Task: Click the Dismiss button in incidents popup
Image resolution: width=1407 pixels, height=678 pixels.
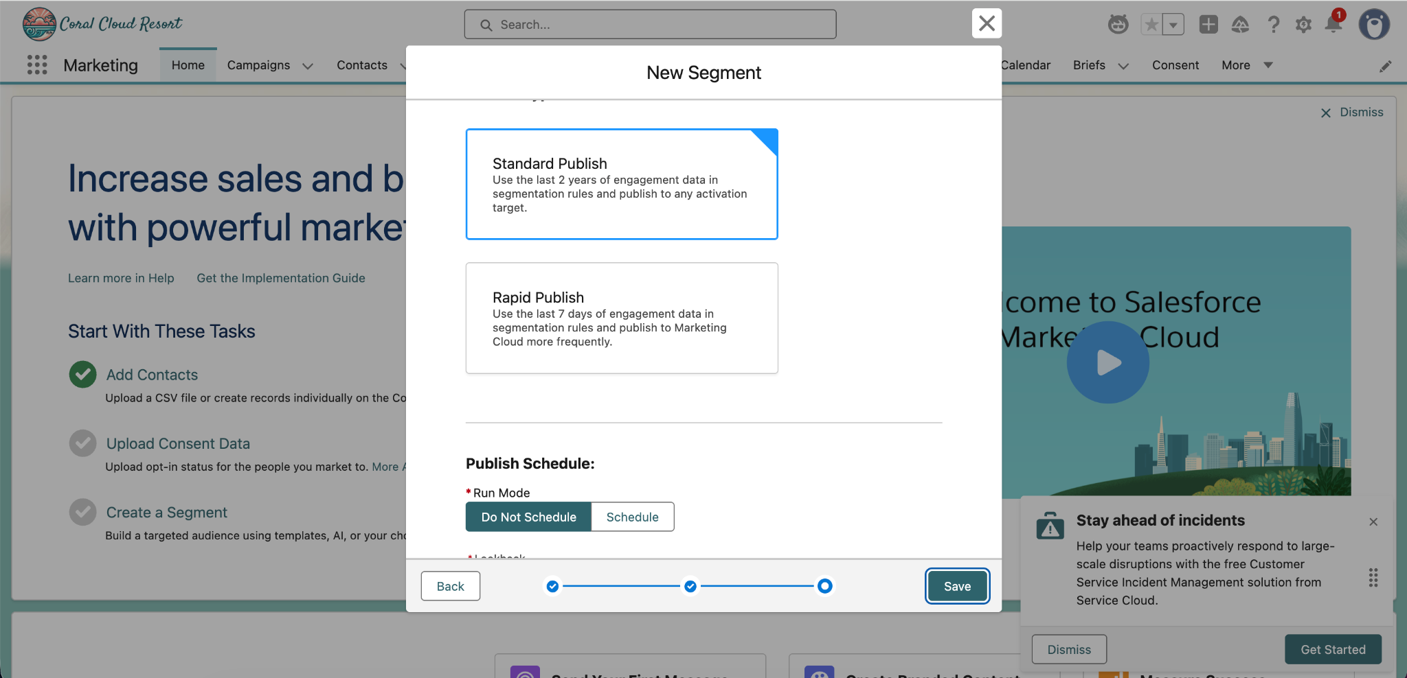Action: (1069, 649)
